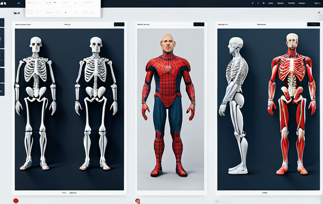The height and width of the screenshot is (204, 323).
Task: Select the bottom tool in the left sidebar
Action: 2,89
